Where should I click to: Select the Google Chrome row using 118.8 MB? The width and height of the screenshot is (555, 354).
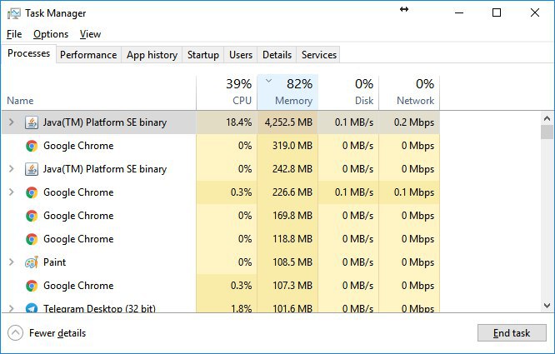221,239
